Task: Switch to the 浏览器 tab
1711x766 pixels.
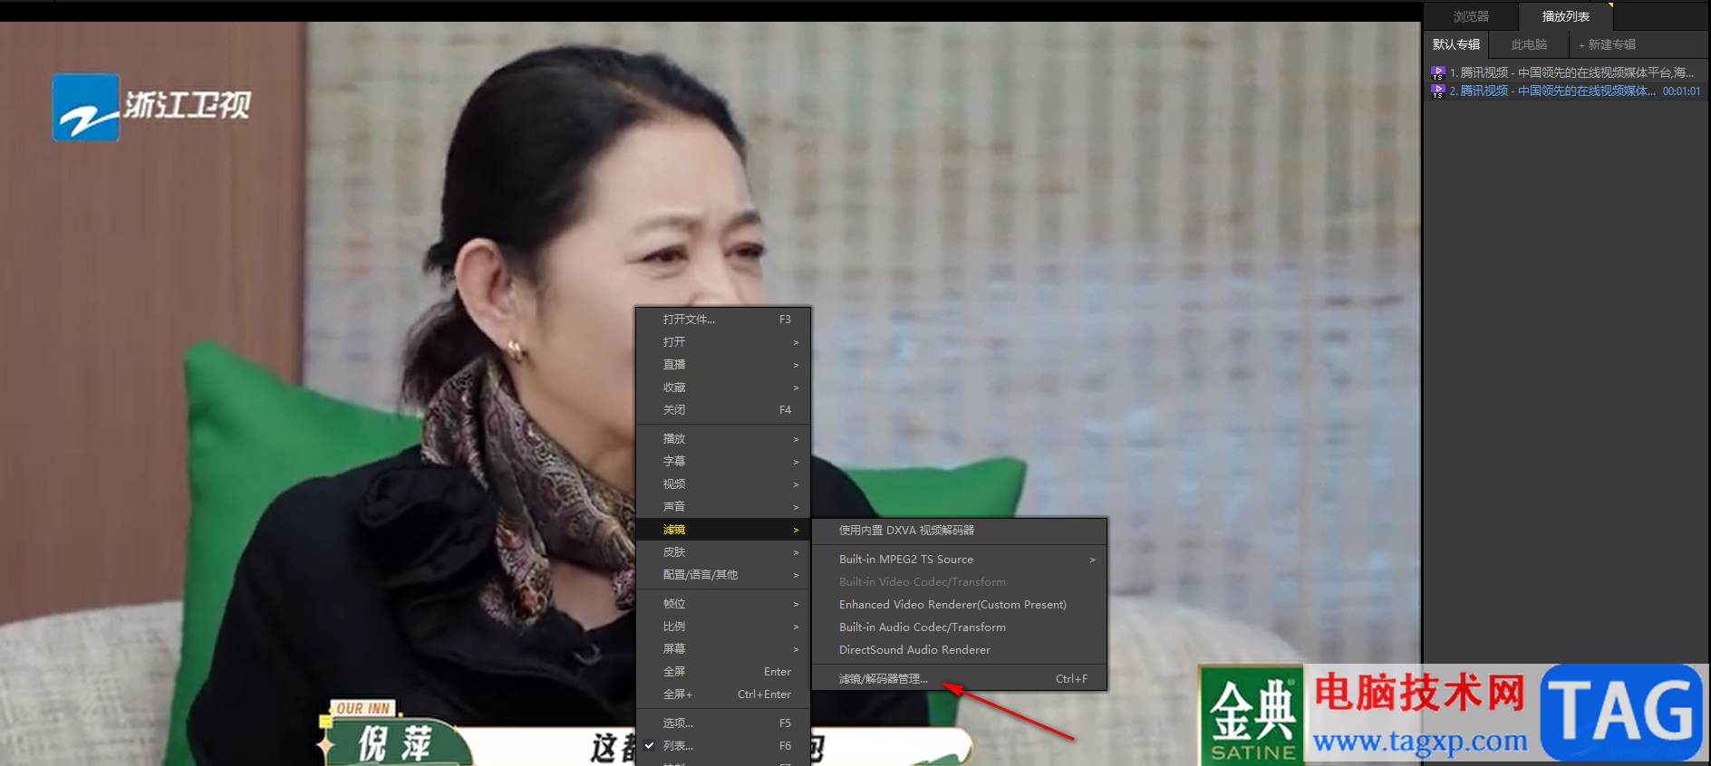Action: [x=1471, y=16]
